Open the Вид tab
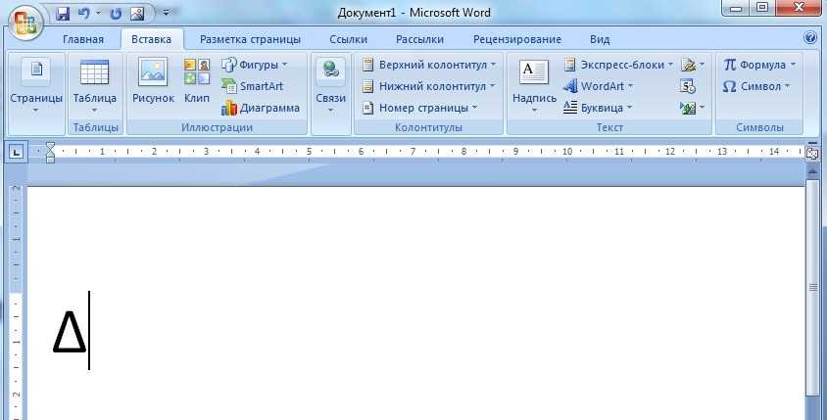 pyautogui.click(x=600, y=39)
